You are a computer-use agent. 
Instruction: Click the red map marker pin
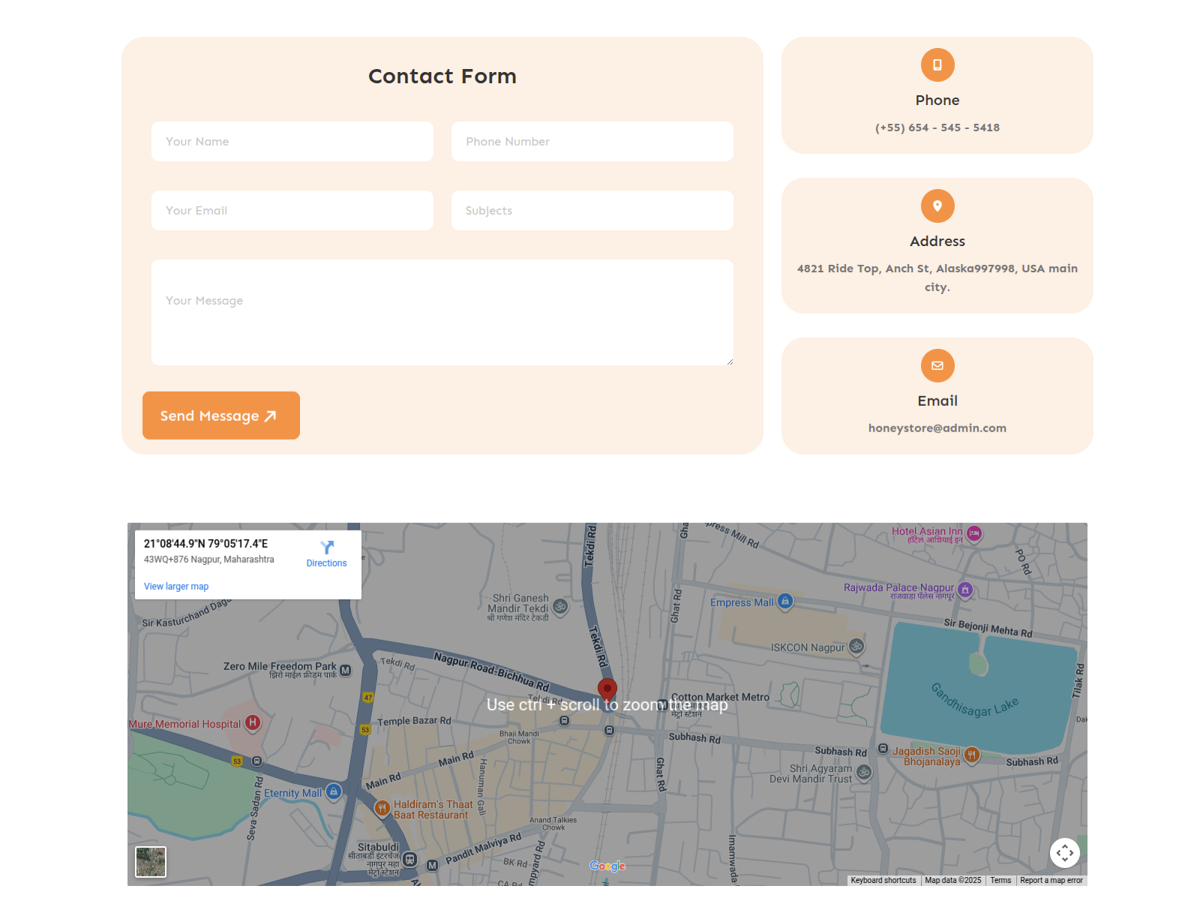607,689
